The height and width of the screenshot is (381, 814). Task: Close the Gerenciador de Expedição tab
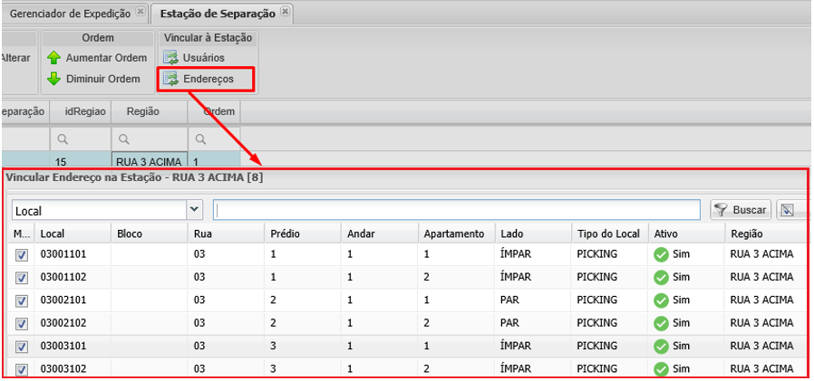pyautogui.click(x=141, y=12)
